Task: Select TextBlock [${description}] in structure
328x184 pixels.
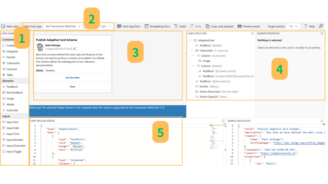Action: click(x=213, y=81)
